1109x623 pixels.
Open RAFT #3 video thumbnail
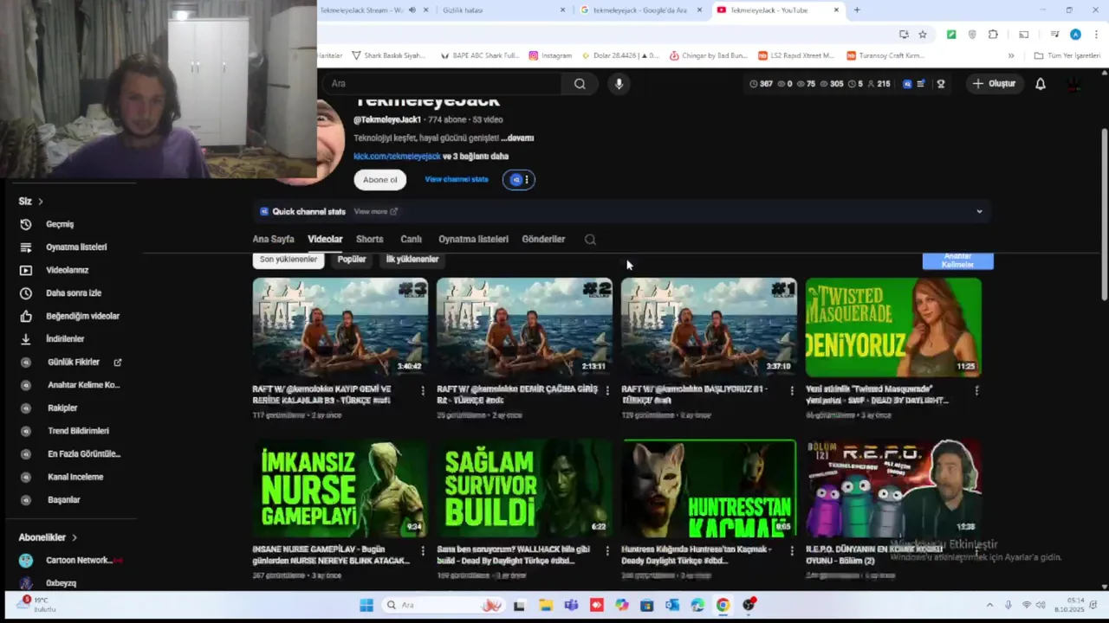(x=340, y=327)
